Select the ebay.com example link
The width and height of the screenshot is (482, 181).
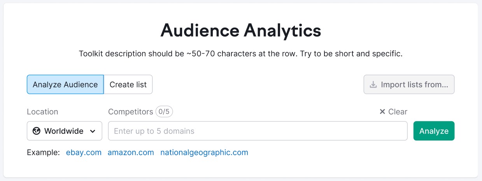coord(84,153)
